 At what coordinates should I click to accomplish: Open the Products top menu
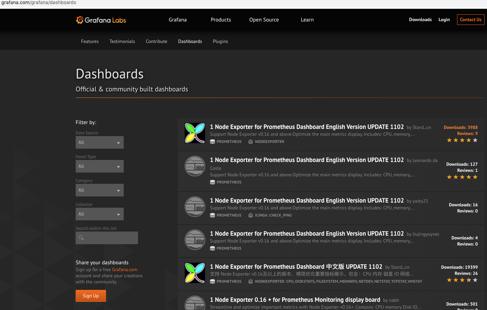click(221, 20)
